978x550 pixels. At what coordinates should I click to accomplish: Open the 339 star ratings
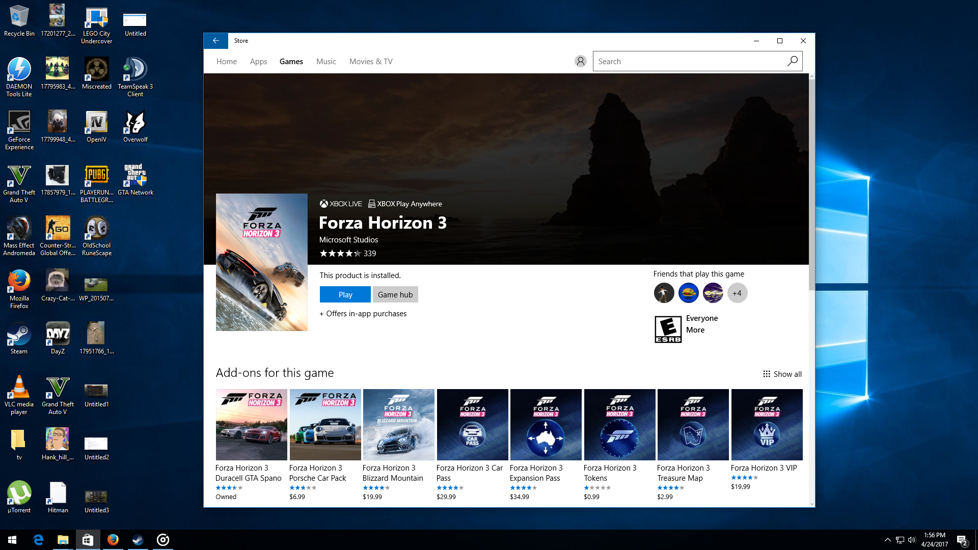coord(347,253)
